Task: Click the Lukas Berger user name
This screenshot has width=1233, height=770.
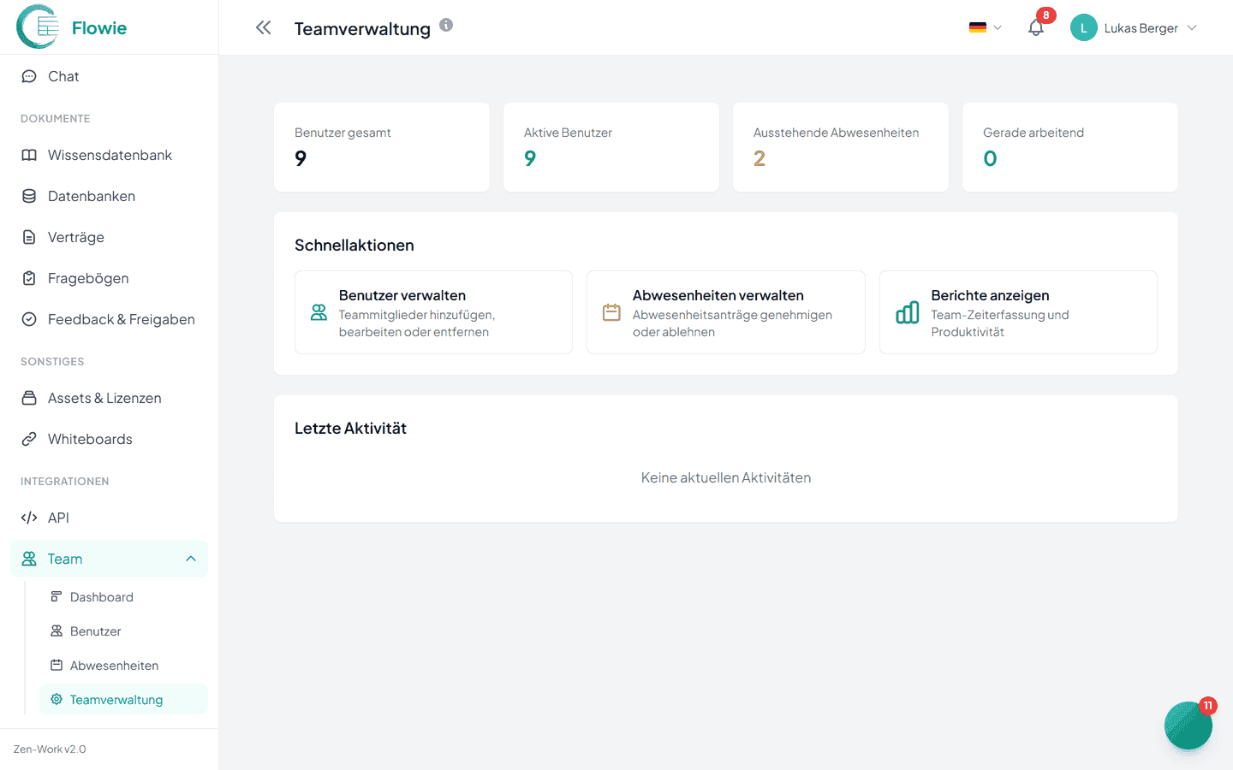Action: pos(1141,28)
